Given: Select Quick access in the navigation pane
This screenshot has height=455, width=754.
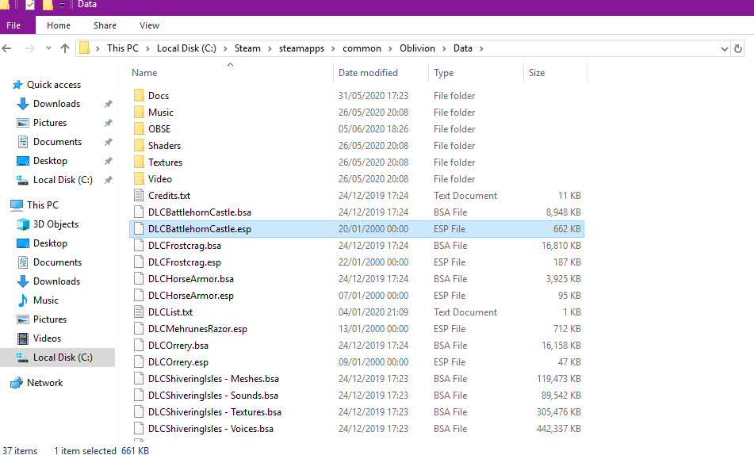Looking at the screenshot, I should pos(54,85).
